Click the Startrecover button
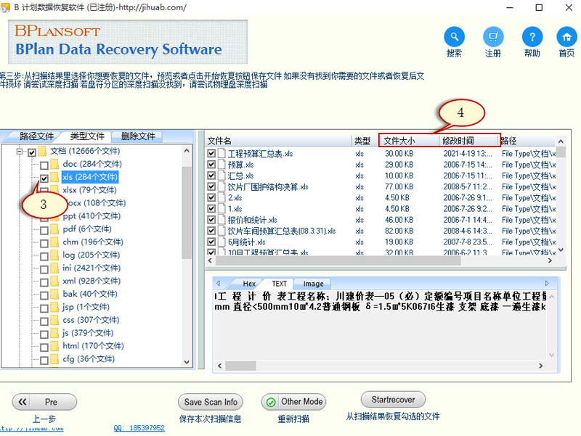 [x=393, y=400]
